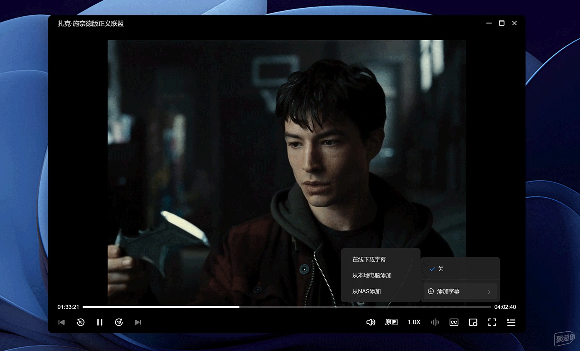Select the 关 subtitles off option
Screen dimensions: 580x351
pyautogui.click(x=460, y=269)
